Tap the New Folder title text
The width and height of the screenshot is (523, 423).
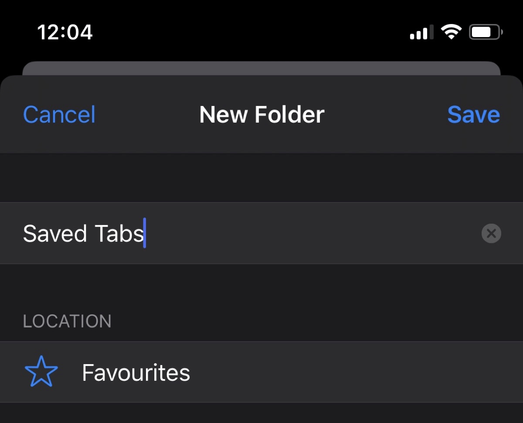click(261, 114)
